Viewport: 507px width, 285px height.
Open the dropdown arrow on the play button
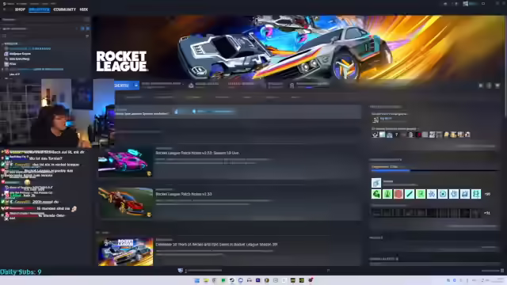[x=136, y=85]
